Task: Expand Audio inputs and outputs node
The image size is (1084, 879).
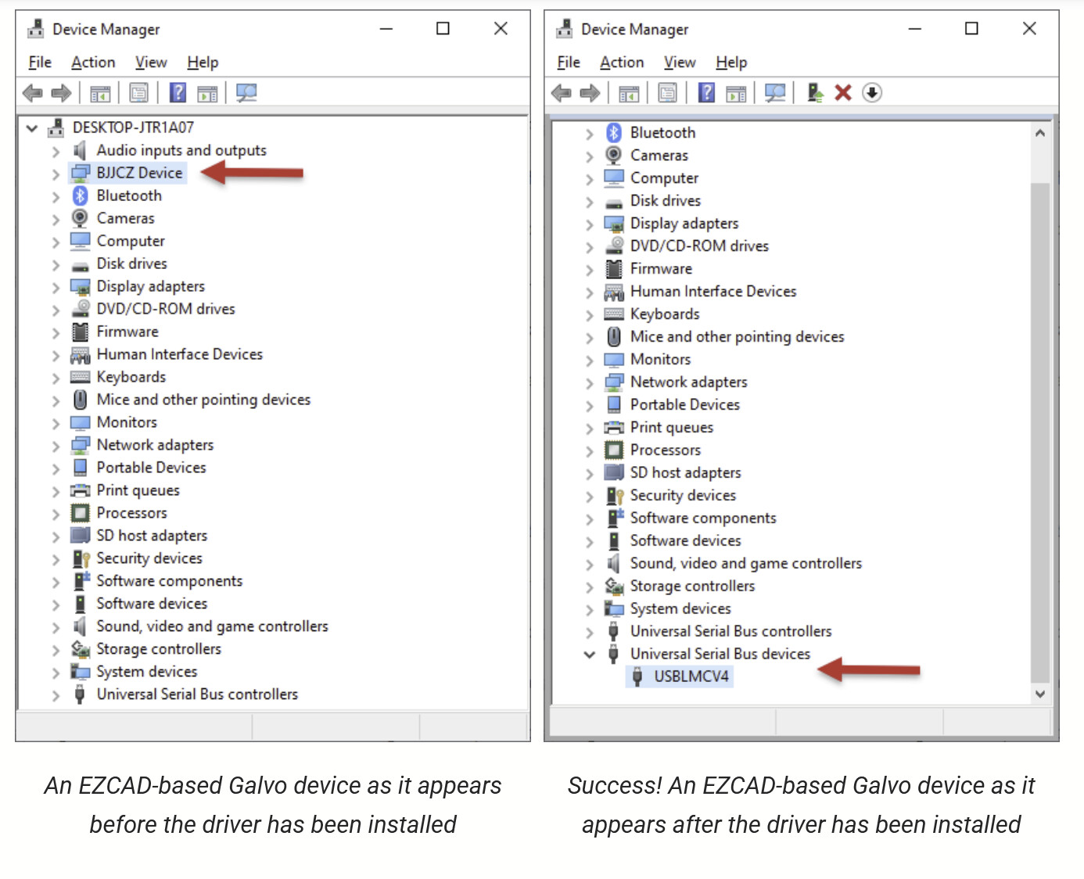Action: [56, 151]
